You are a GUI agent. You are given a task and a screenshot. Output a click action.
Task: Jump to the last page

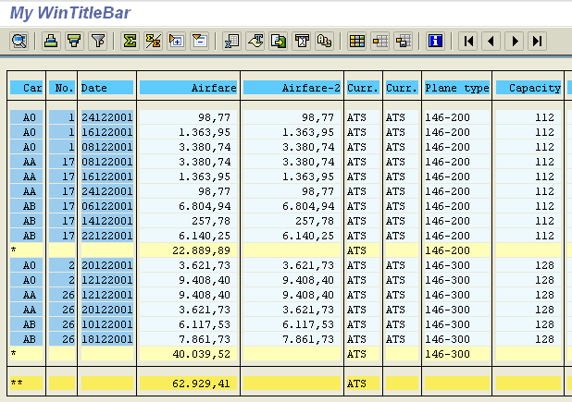coord(538,41)
